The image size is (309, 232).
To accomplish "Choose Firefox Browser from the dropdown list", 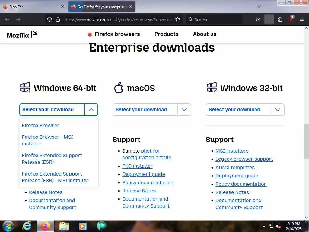I will click(40, 125).
